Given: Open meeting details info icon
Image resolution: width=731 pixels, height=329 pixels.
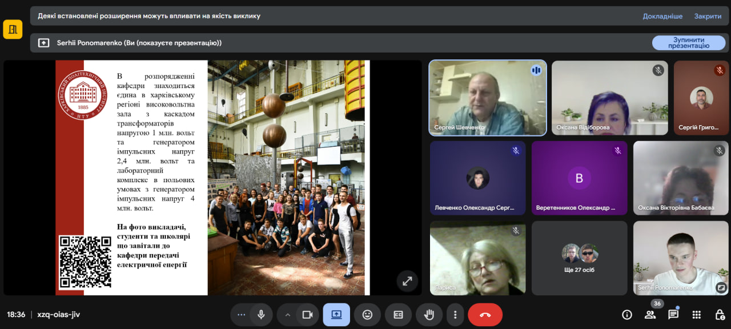Looking at the screenshot, I should pos(627,315).
